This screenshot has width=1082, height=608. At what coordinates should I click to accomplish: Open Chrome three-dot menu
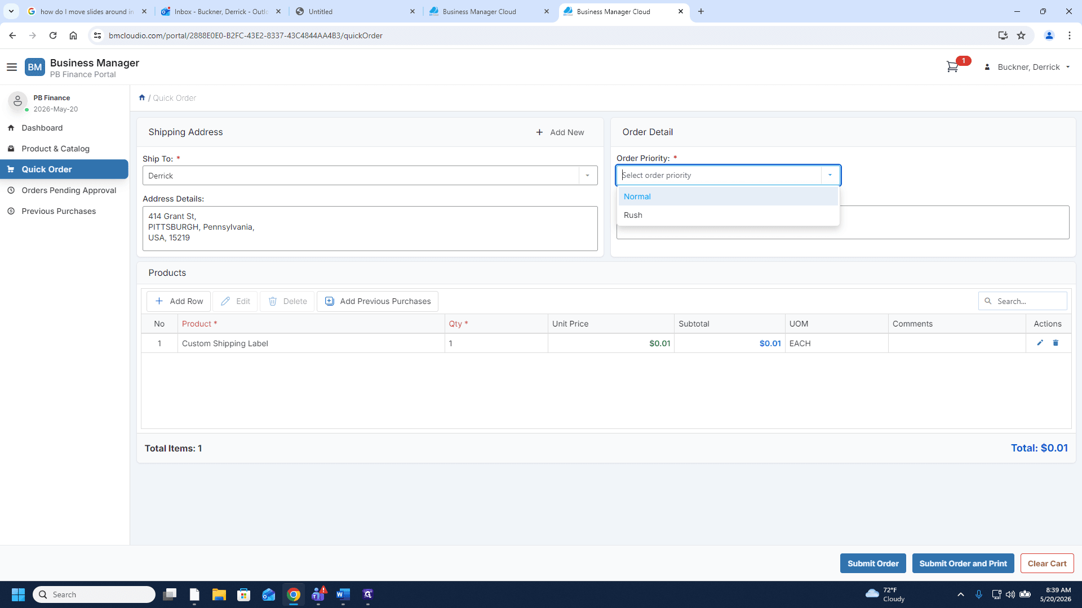coord(1070,35)
